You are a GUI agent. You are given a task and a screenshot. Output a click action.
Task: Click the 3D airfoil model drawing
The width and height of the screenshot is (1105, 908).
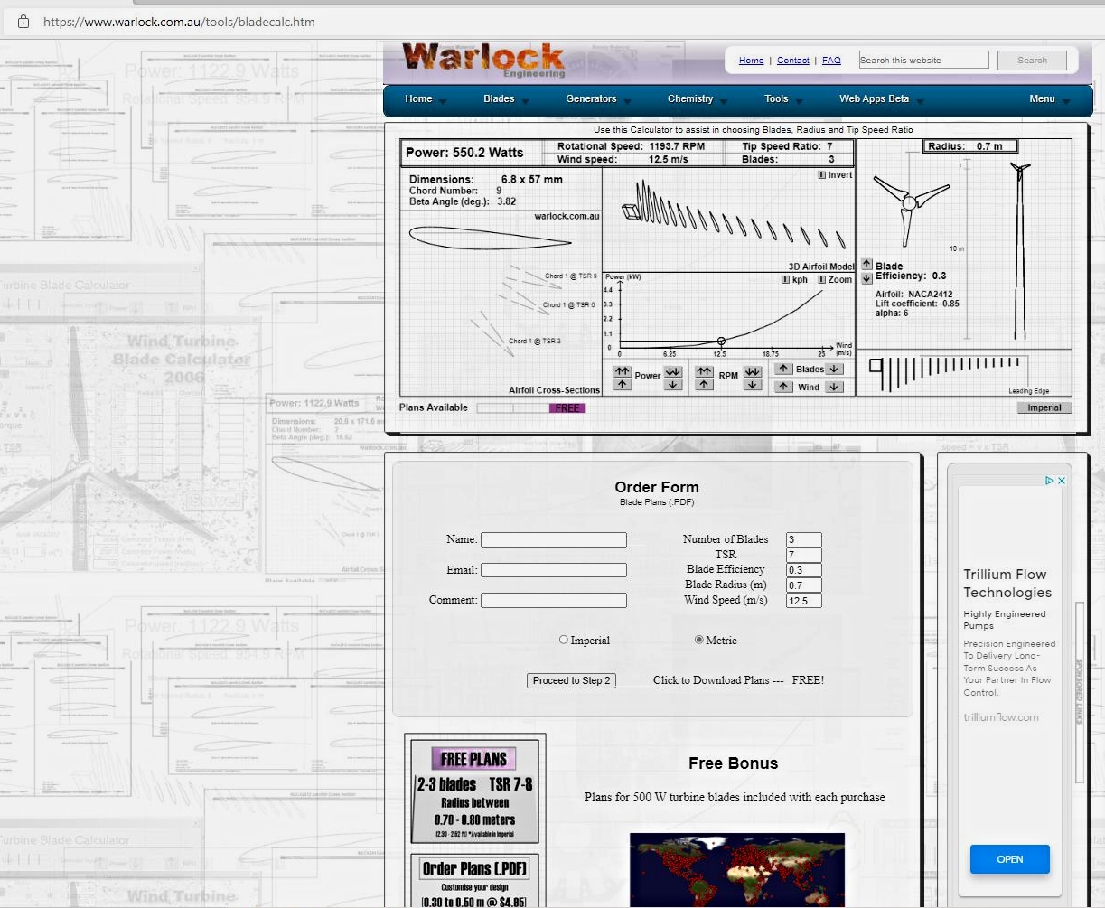pos(734,215)
